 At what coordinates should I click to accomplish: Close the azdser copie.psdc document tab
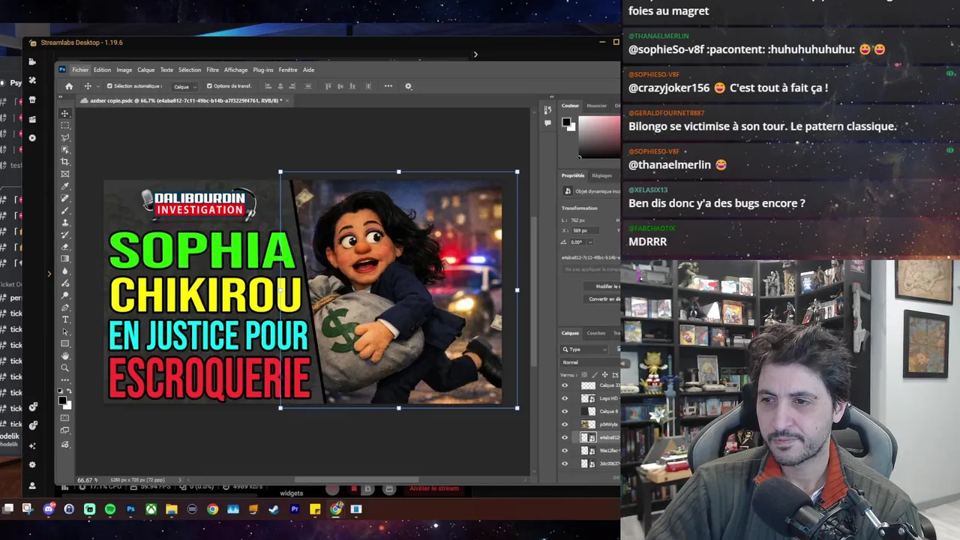tap(287, 100)
